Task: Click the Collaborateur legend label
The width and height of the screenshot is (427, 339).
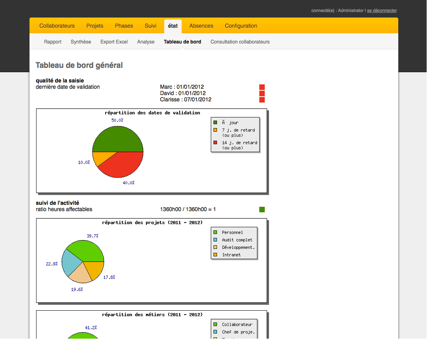Action: pos(237,325)
